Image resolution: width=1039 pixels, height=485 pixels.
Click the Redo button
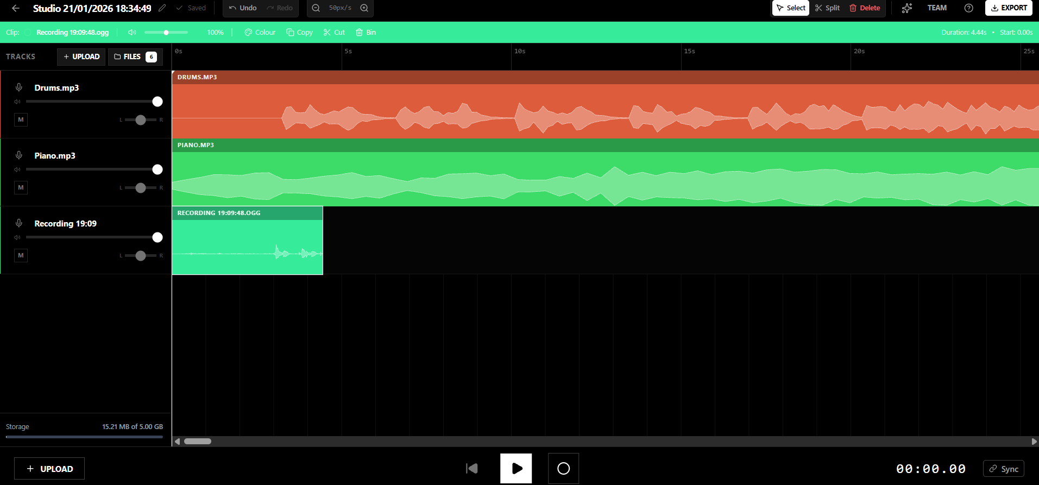[280, 8]
